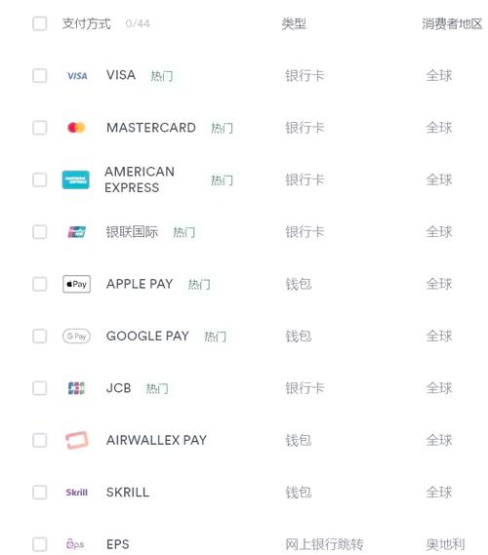Click the Airwallex Pay logo icon
This screenshot has width=488, height=555.
click(77, 440)
